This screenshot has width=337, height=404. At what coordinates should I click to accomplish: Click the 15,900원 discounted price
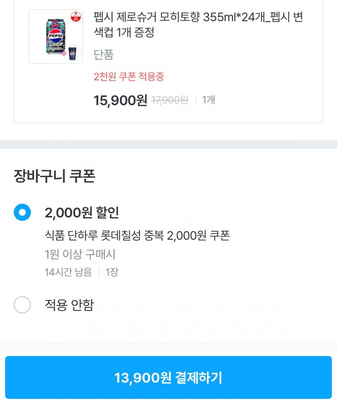pos(120,100)
